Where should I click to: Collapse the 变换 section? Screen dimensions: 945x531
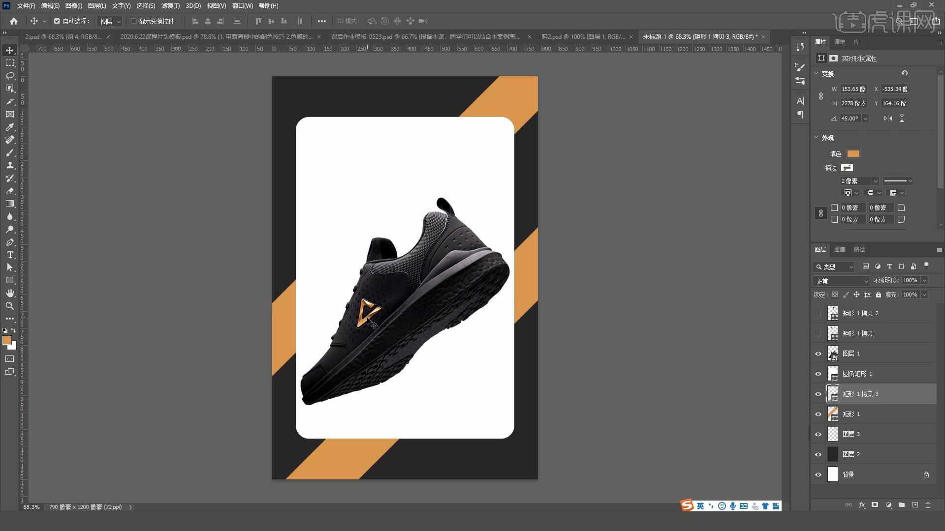click(817, 73)
